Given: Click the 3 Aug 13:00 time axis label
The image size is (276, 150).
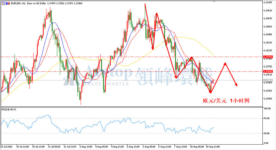Looking at the screenshot, I should click(86, 147).
